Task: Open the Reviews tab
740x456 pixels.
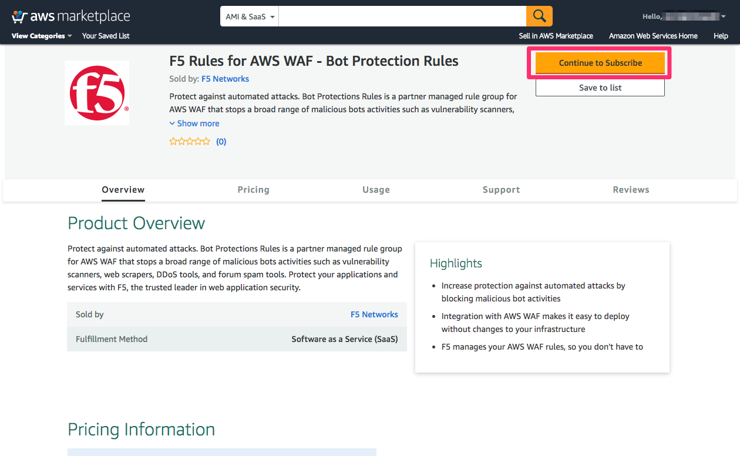Action: pyautogui.click(x=631, y=190)
